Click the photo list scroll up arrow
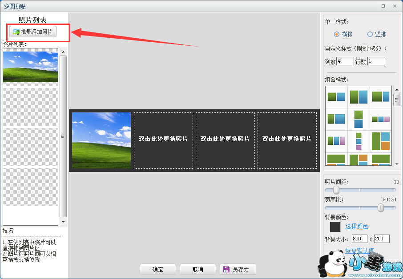This screenshot has width=403, height=279. coord(63,52)
